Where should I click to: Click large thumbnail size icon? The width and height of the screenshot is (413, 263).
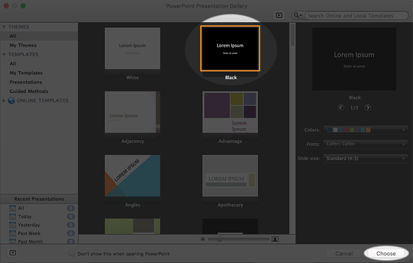click(x=275, y=239)
